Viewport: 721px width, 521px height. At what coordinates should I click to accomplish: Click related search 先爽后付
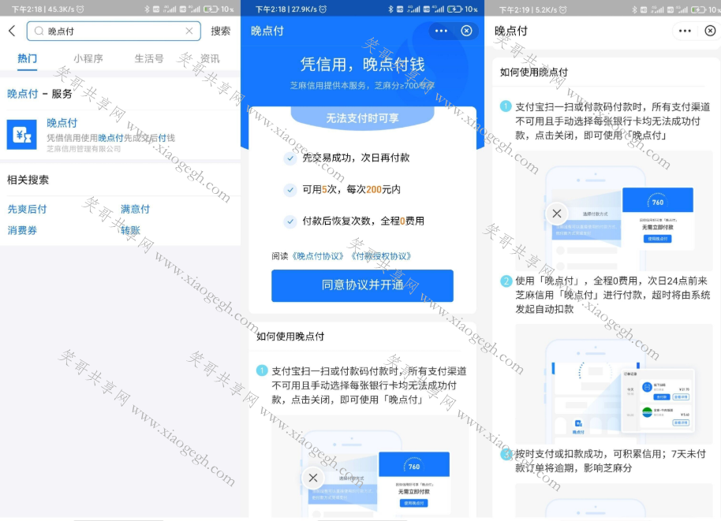point(27,209)
